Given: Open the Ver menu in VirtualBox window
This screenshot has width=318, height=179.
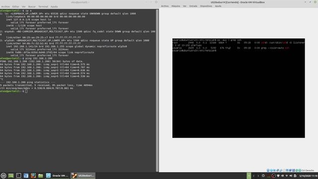Looking at the screenshot, I should point(184,6).
